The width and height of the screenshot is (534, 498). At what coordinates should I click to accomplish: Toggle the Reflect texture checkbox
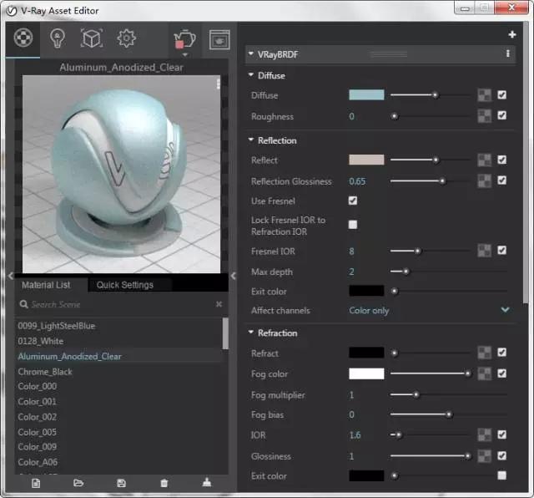(501, 160)
